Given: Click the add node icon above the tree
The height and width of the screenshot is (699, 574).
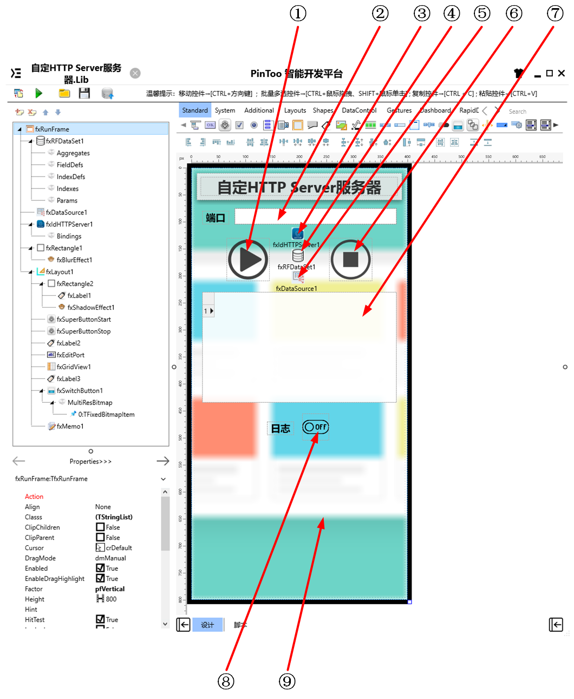Looking at the screenshot, I should point(19,112).
